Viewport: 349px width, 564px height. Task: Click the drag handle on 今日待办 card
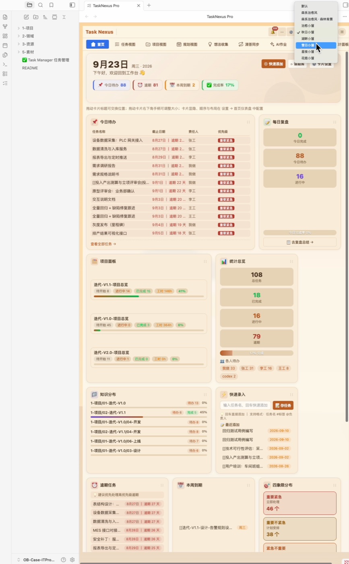tap(248, 122)
